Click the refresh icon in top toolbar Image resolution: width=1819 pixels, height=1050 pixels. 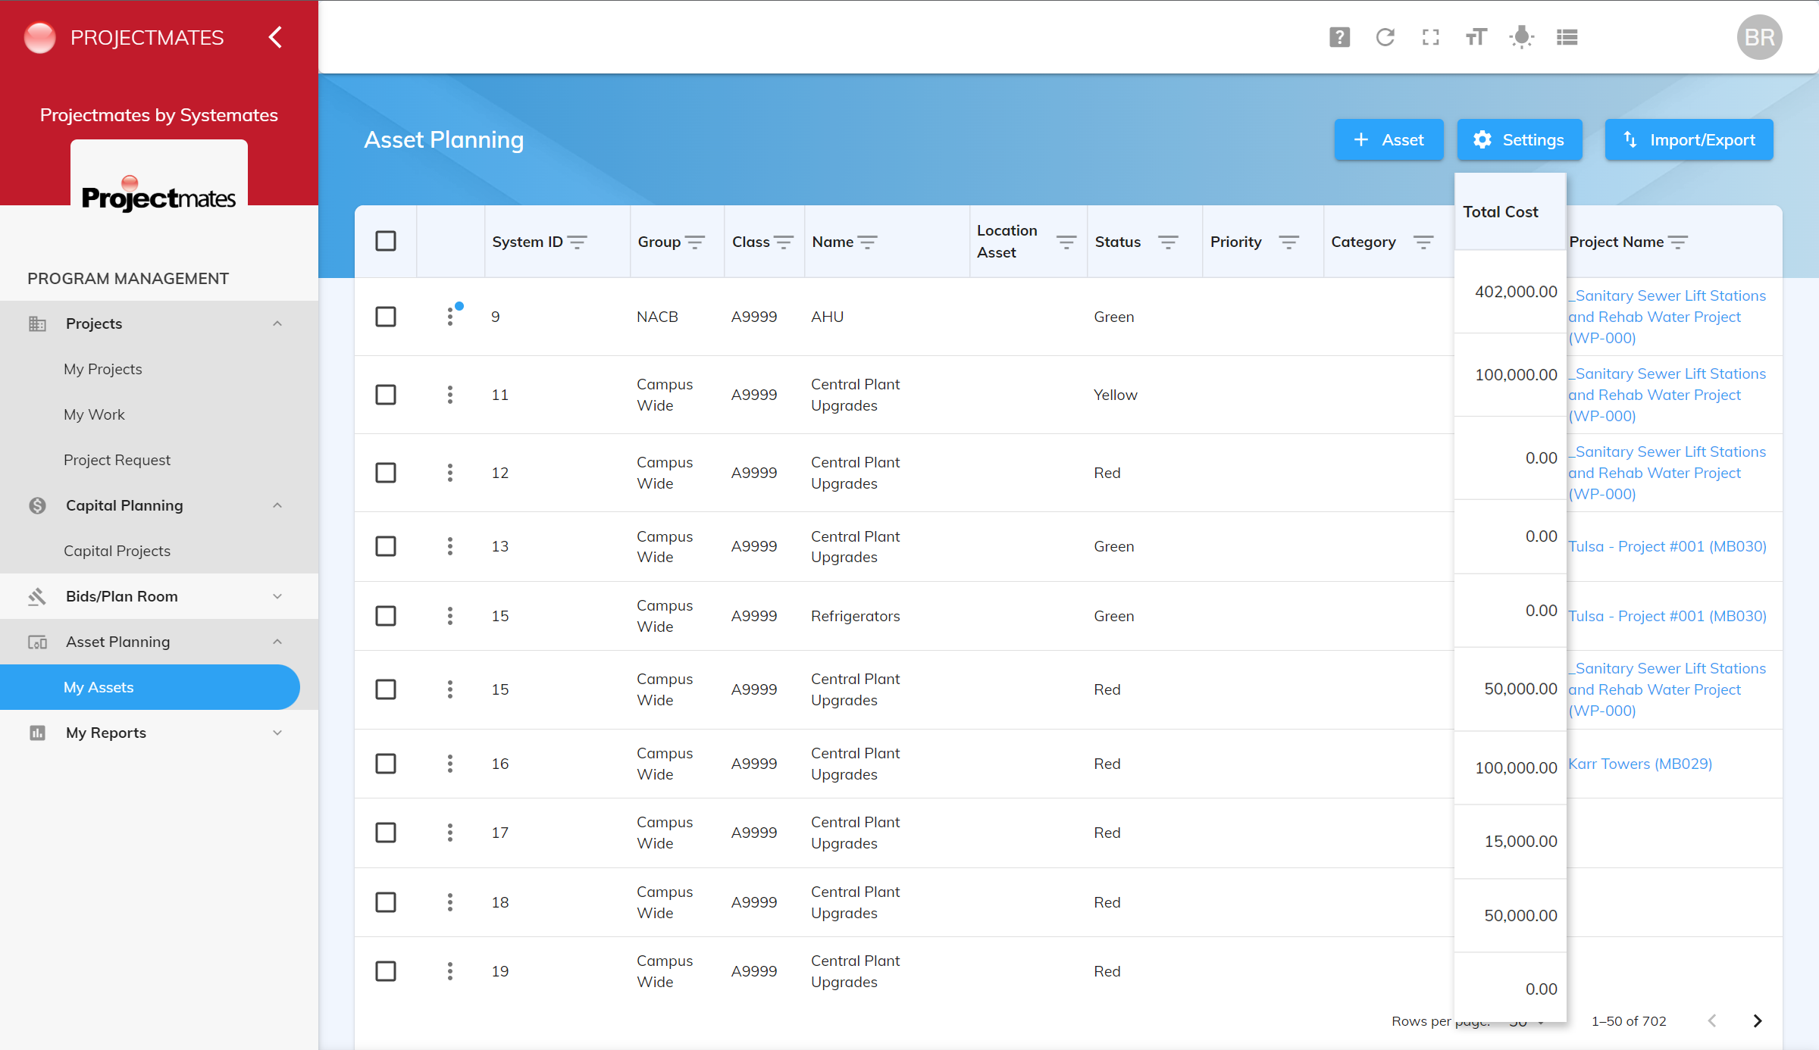pos(1385,37)
